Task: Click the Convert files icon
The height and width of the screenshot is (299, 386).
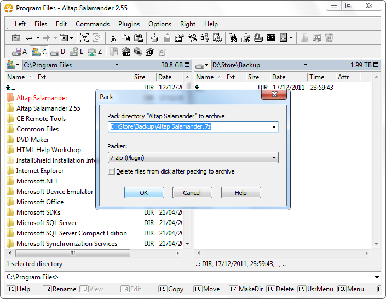Action: (192, 38)
